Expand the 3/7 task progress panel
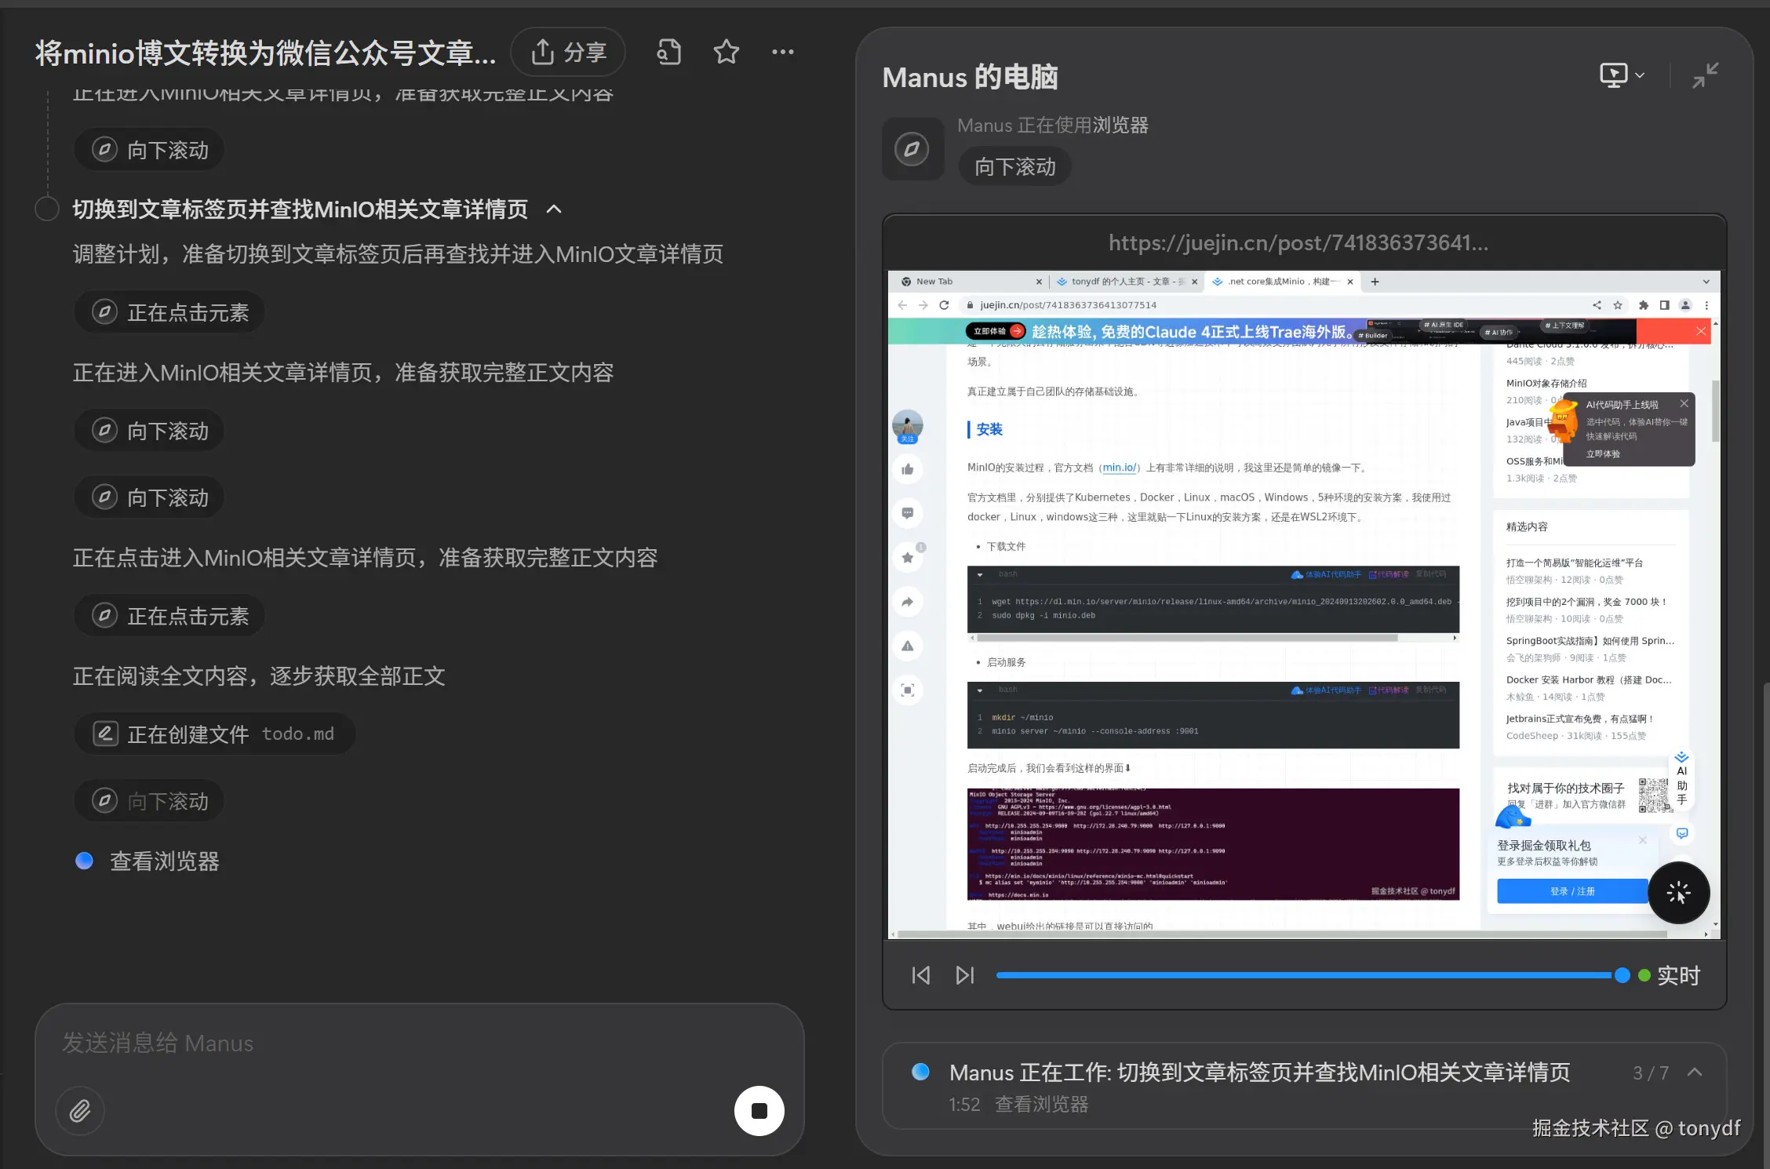 [1695, 1072]
